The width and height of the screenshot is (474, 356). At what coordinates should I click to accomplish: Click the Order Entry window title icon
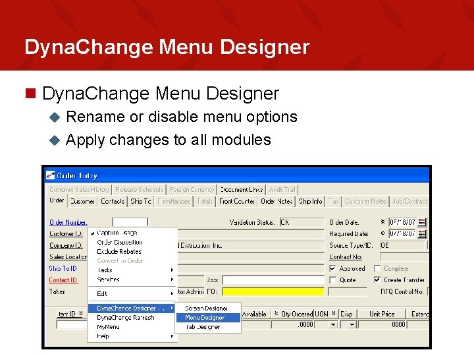point(50,175)
